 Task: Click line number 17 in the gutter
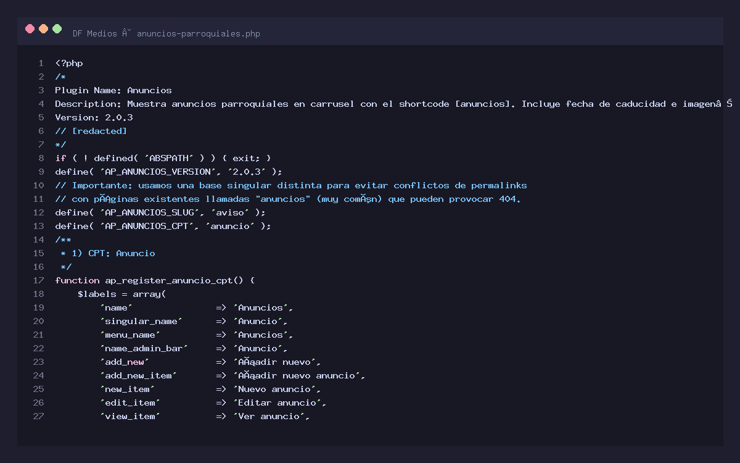pyautogui.click(x=38, y=280)
